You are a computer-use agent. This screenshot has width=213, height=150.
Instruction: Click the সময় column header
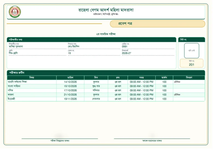coord(141,78)
